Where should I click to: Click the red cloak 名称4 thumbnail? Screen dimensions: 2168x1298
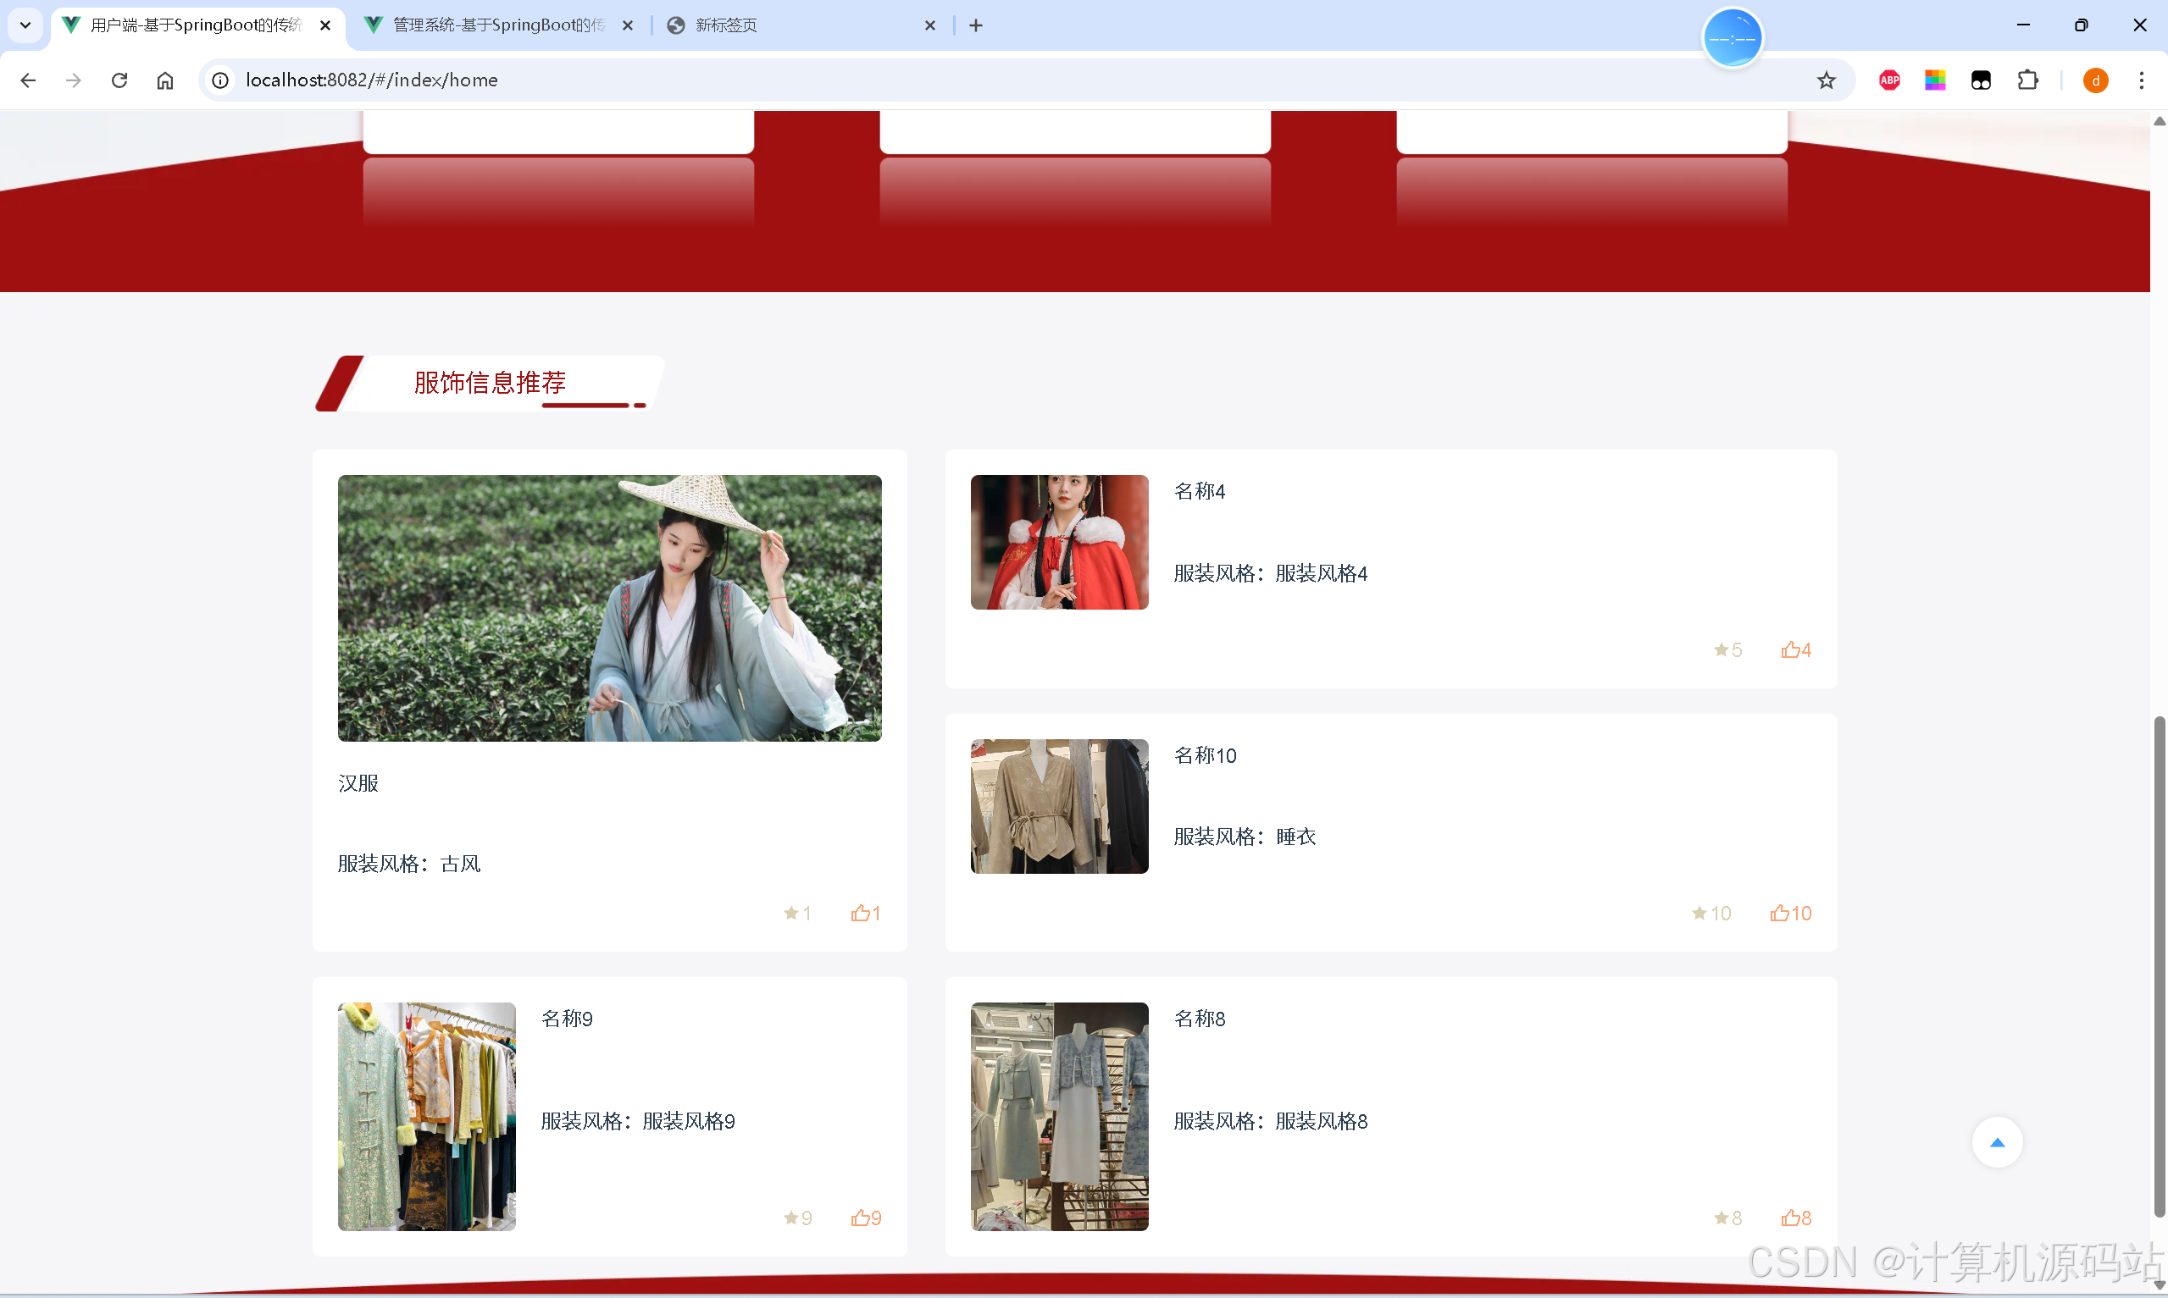pos(1059,541)
